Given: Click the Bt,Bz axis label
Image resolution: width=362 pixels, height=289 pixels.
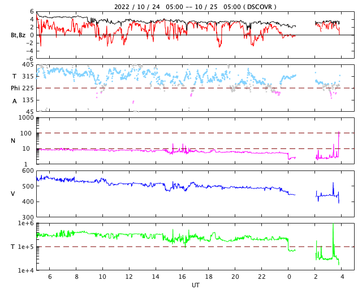Looking at the screenshot, I should tap(18, 35).
